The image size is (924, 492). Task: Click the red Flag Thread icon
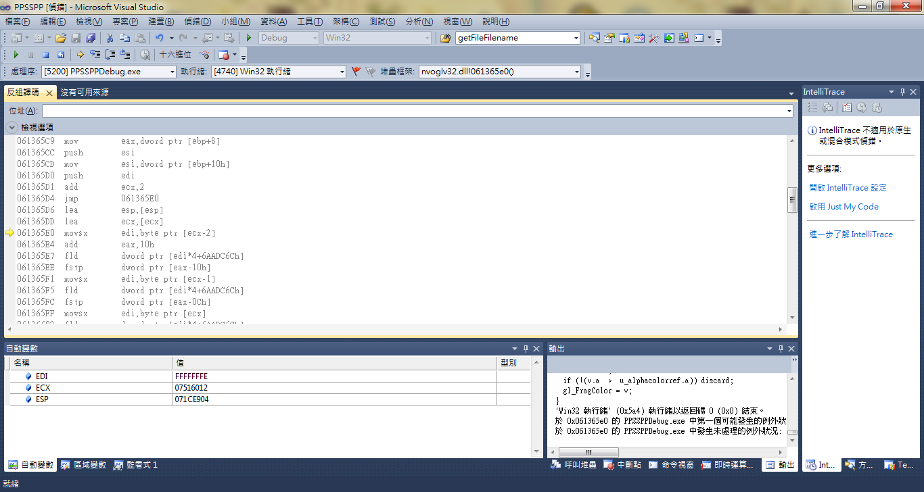[356, 71]
